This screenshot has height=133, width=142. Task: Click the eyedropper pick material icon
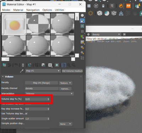tap(22, 71)
